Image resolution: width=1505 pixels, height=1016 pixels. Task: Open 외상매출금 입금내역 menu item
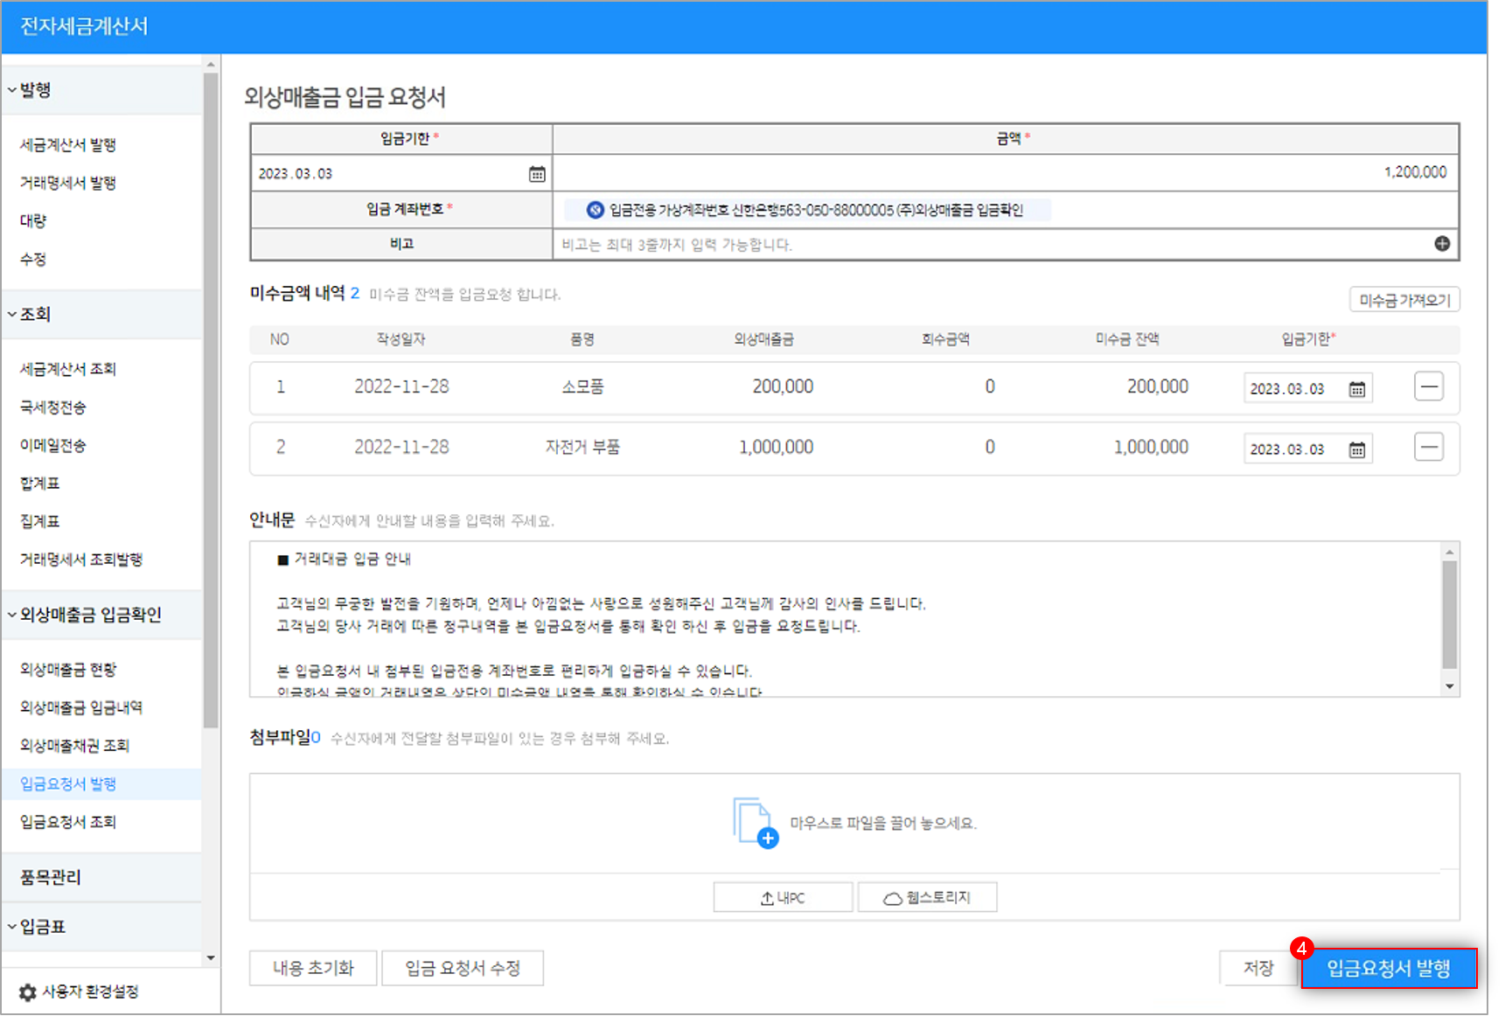(x=81, y=707)
